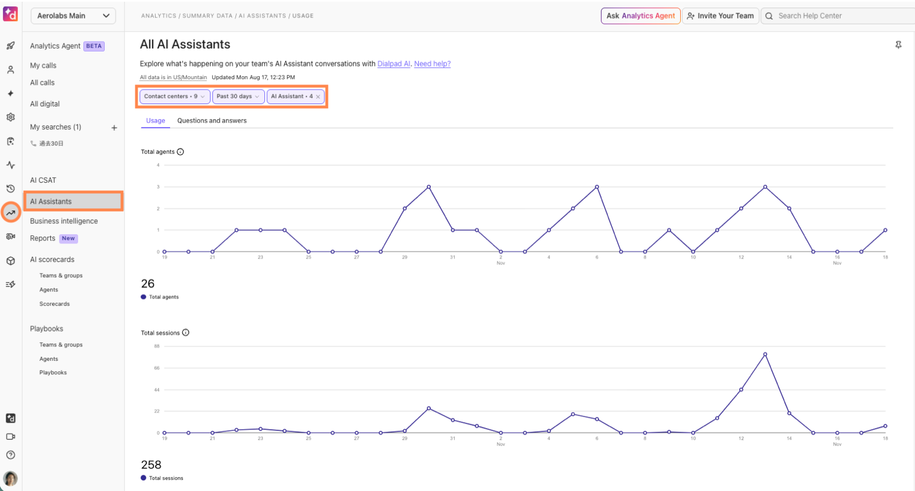
Task: Open the history clock icon in the sidebar
Action: point(10,189)
